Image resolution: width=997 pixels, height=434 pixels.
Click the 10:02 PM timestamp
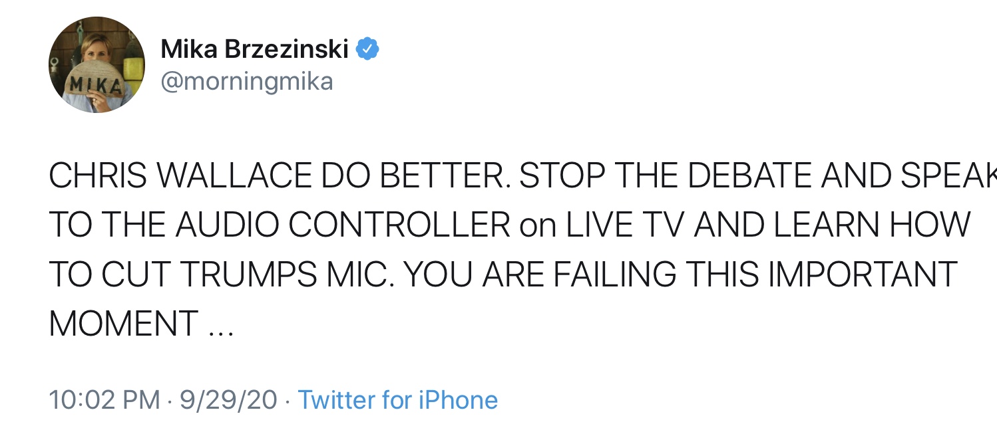(104, 399)
